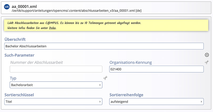Click the target icon beside Such-Parameter
Screen dimensions: 213x112
(x=207, y=55)
